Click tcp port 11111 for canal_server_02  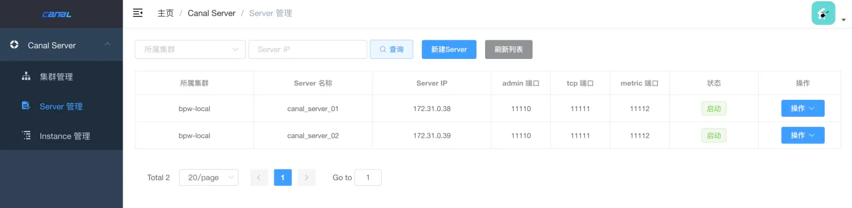pyautogui.click(x=580, y=135)
